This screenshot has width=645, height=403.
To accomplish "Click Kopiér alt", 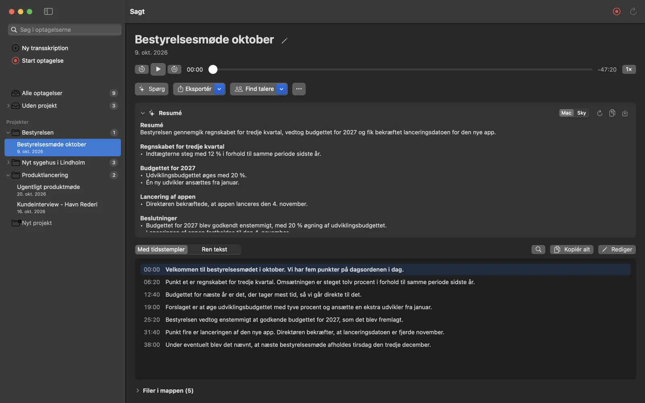I will (x=572, y=249).
